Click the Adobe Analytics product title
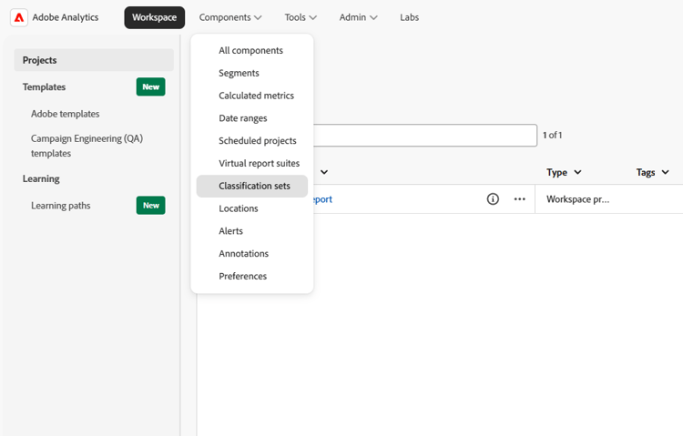The width and height of the screenshot is (683, 436). pyautogui.click(x=66, y=17)
